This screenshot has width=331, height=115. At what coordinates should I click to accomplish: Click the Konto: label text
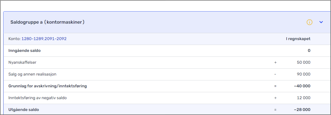[14, 39]
